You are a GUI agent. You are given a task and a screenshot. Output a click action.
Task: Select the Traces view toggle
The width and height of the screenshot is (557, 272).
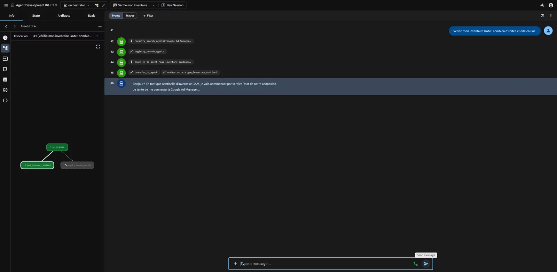(x=130, y=16)
